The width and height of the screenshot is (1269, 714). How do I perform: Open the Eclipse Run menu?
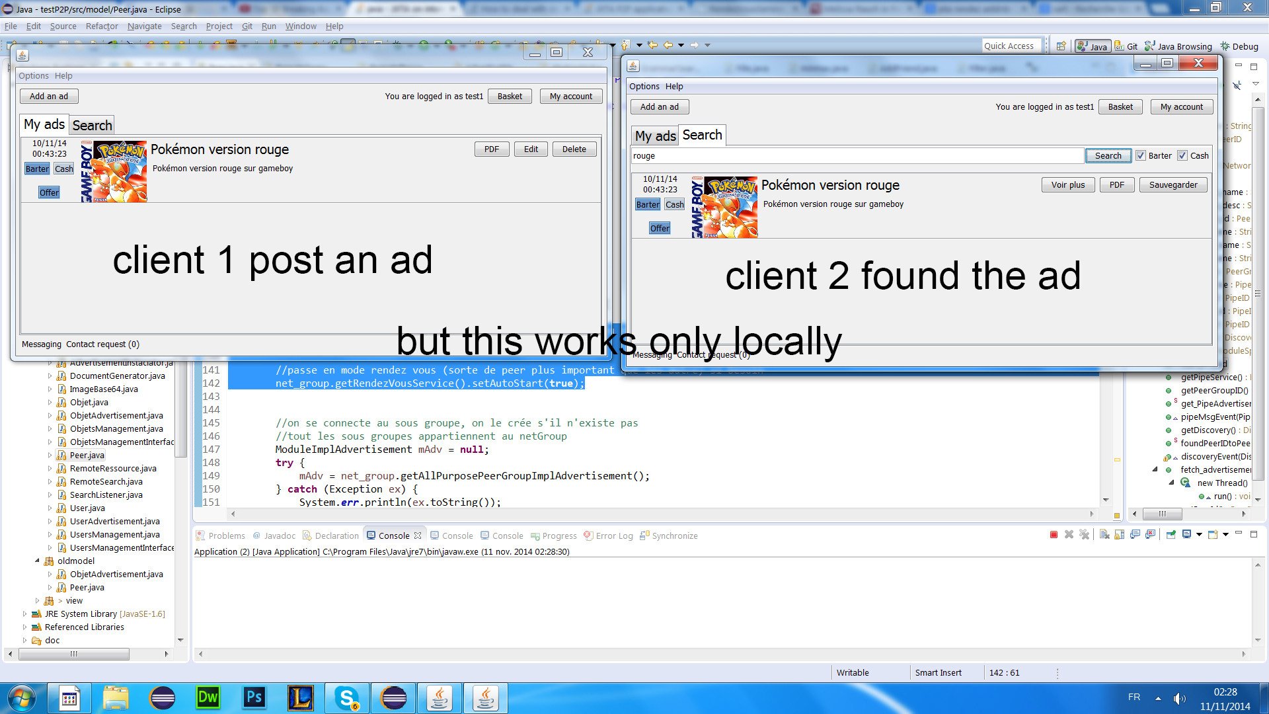tap(268, 26)
